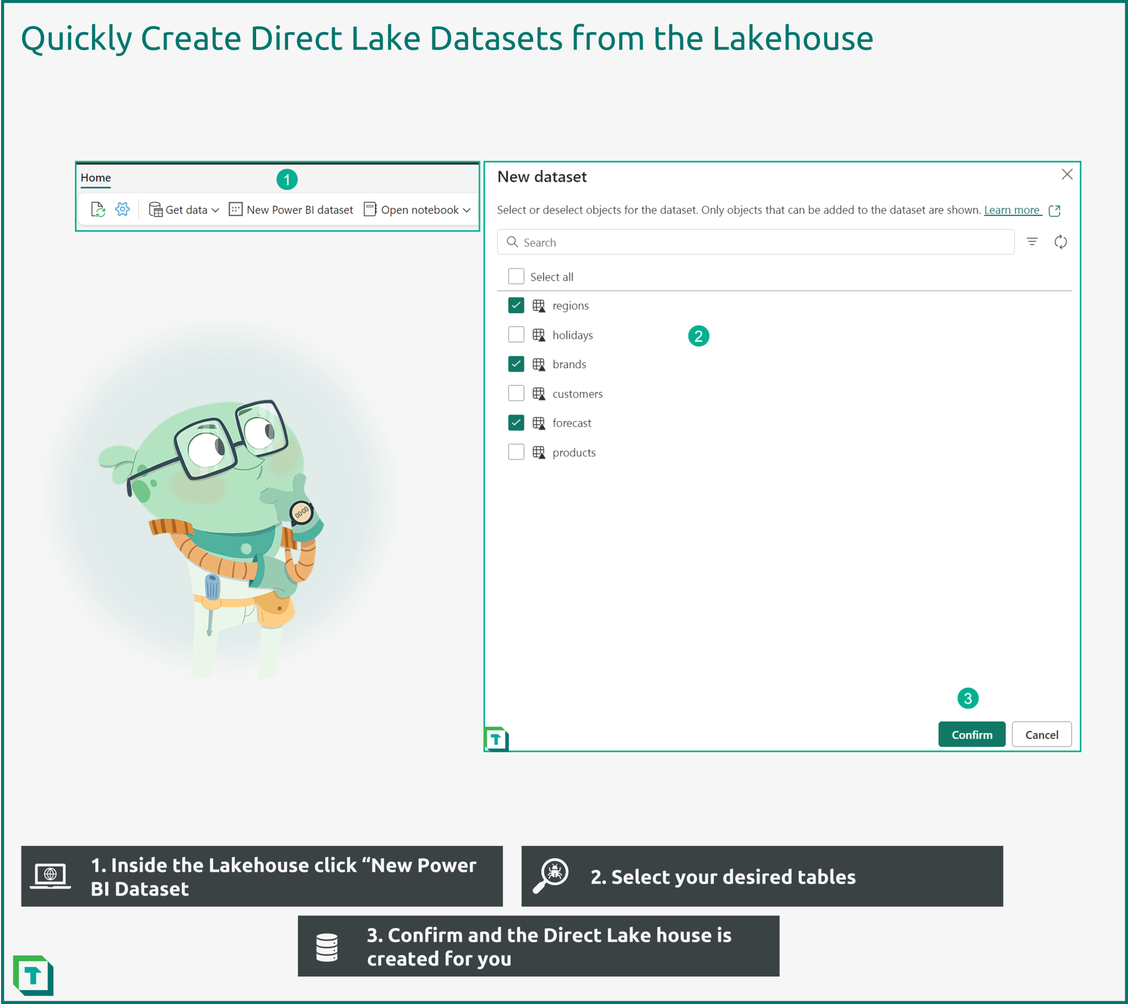Open Lakehouse settings via the gear icon

pos(122,210)
